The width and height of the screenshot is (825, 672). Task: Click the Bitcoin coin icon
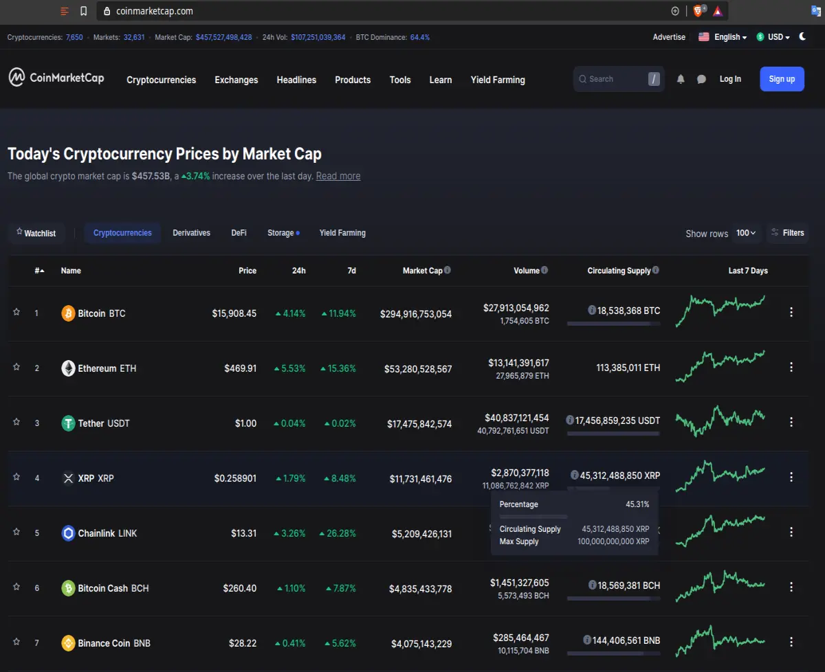tap(68, 313)
